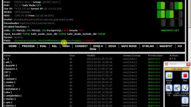Open the DDOS menu item
Screen dimensions: 191x107
tap(112, 46)
